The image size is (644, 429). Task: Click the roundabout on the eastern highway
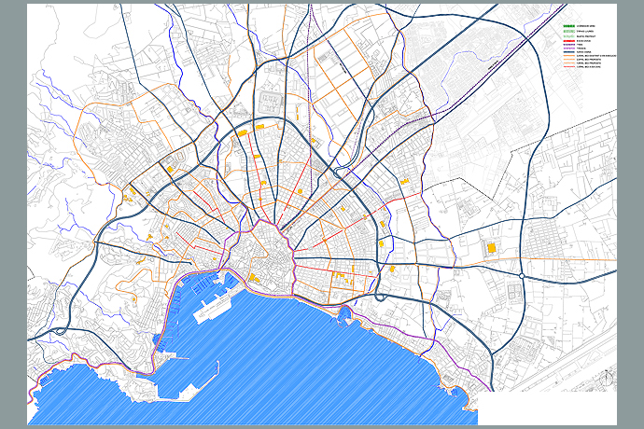[520, 275]
